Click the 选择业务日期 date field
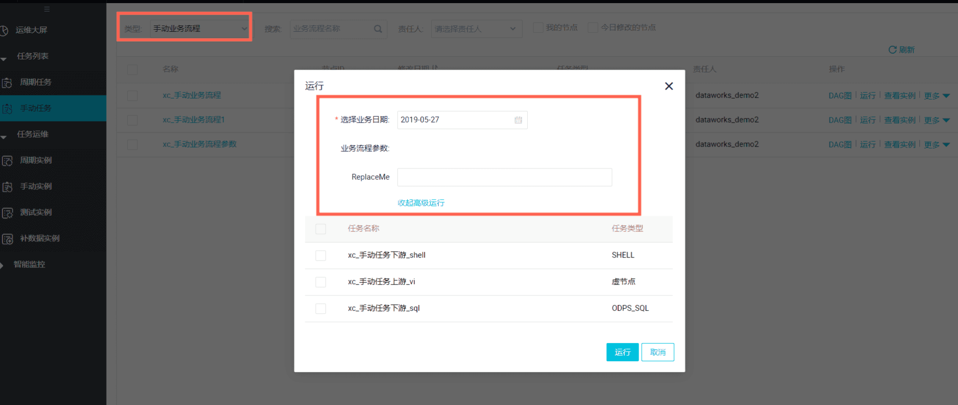This screenshot has height=405, width=958. click(462, 120)
